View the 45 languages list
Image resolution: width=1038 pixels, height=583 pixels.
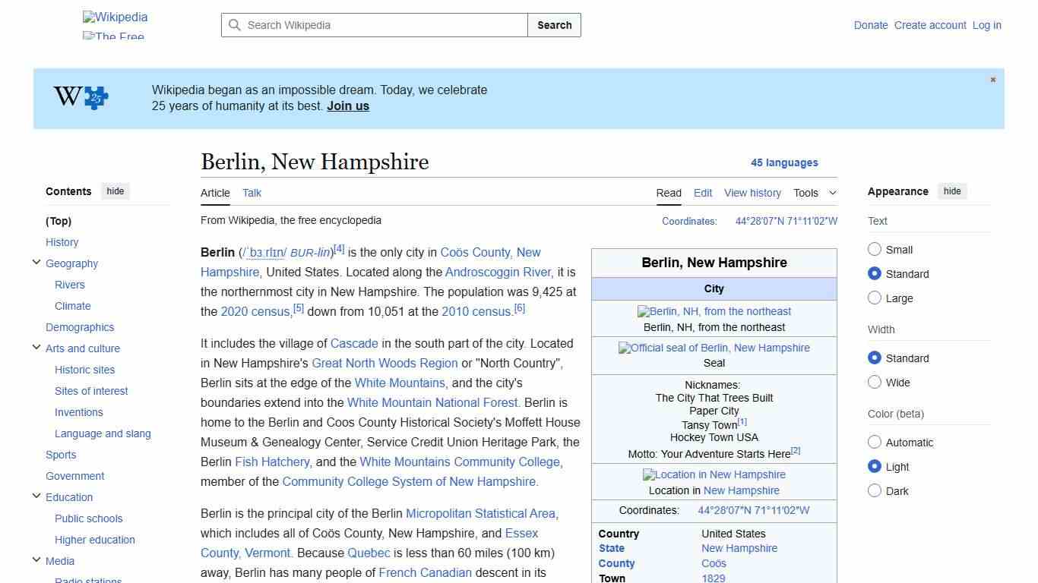tap(785, 162)
